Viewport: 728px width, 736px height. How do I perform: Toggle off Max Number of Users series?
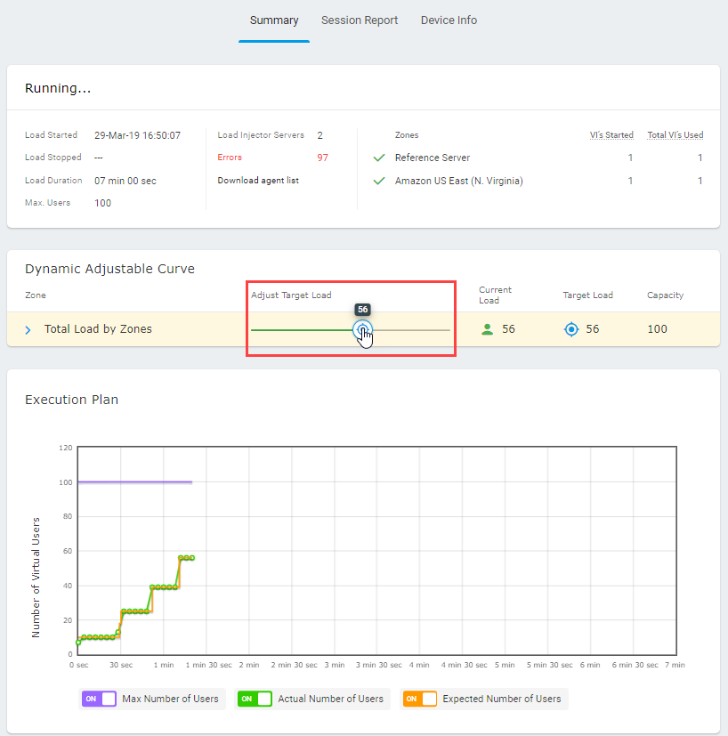point(99,699)
